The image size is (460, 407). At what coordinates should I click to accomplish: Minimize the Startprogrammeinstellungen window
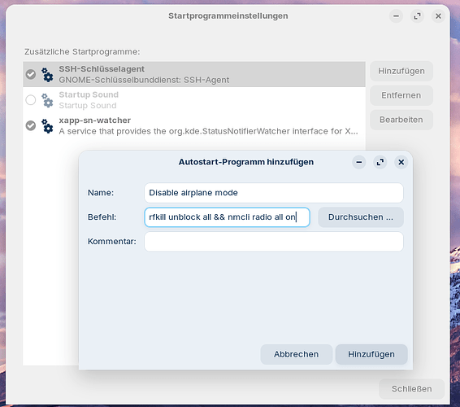click(x=396, y=16)
